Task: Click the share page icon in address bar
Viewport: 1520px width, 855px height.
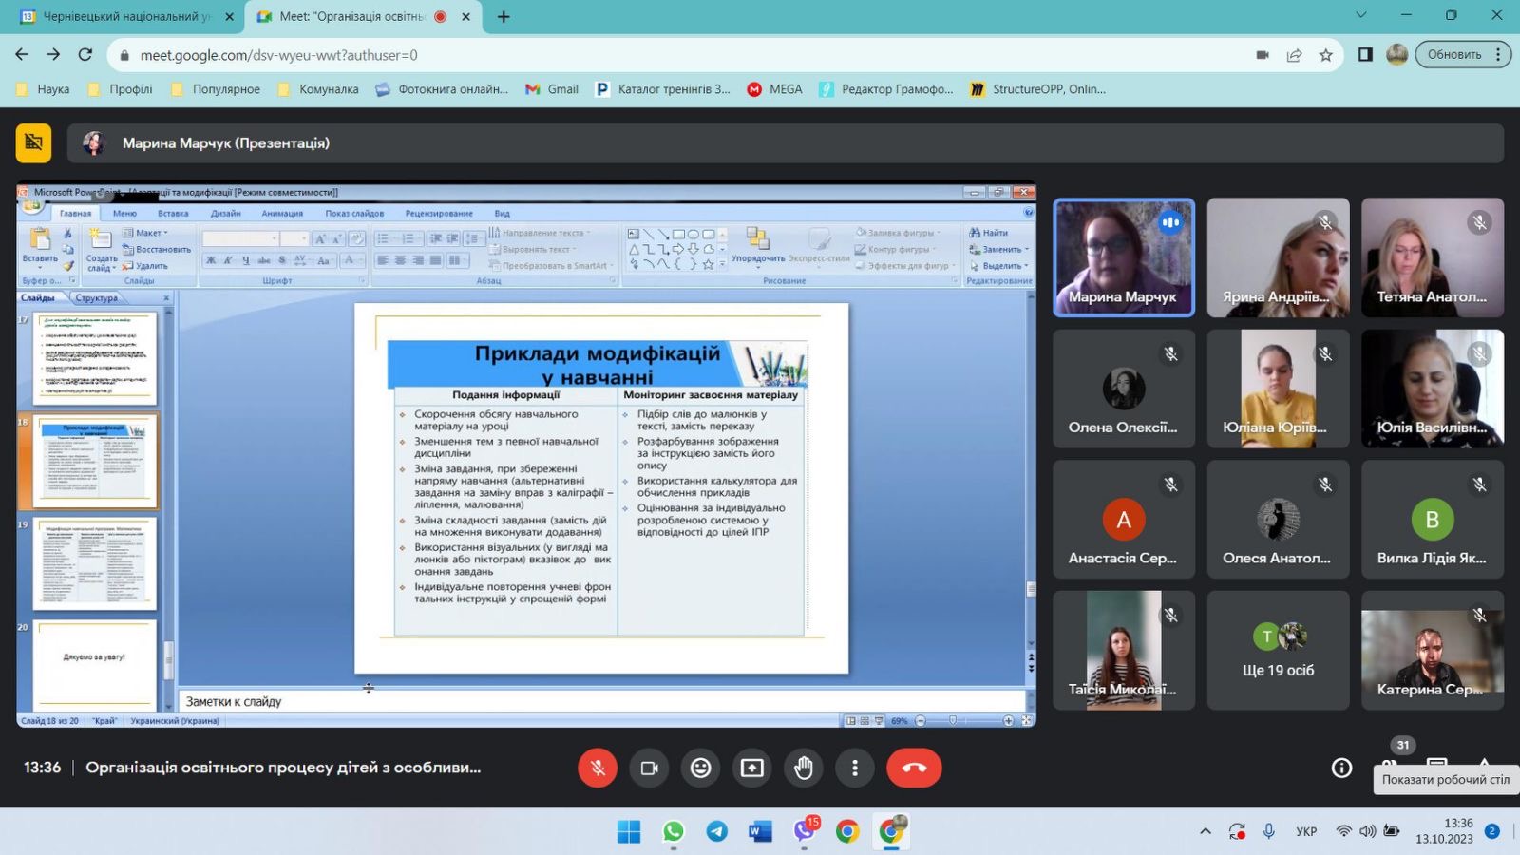Action: [1294, 55]
